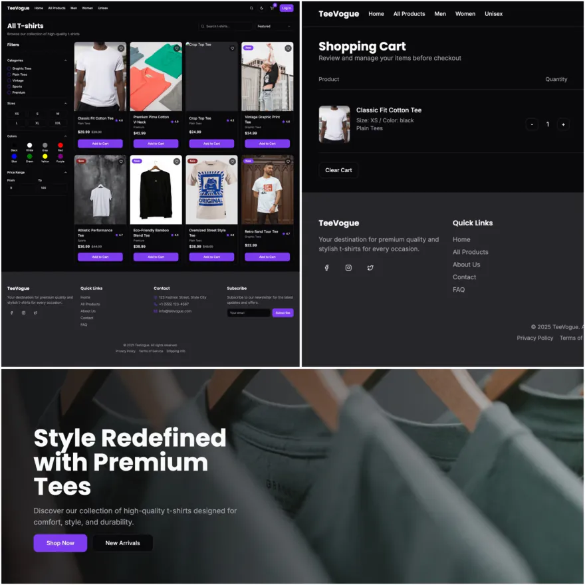The image size is (585, 585).
Task: Open the shopping cart icon with badge
Action: (x=273, y=7)
